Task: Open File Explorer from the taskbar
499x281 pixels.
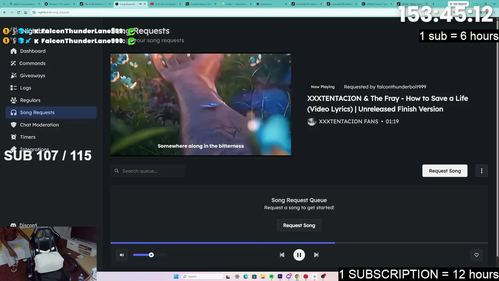Action: [x=263, y=277]
